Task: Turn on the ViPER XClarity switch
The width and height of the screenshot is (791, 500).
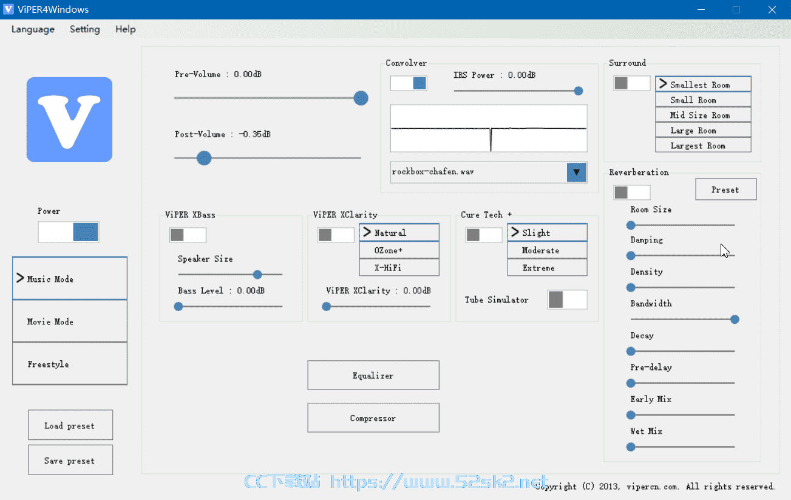Action: (x=336, y=235)
